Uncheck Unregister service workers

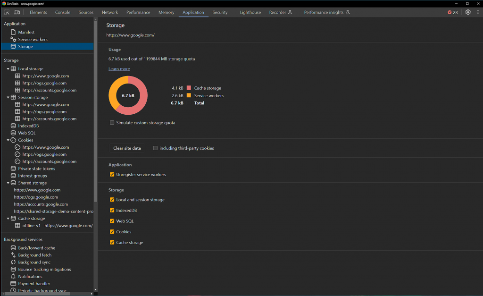112,175
